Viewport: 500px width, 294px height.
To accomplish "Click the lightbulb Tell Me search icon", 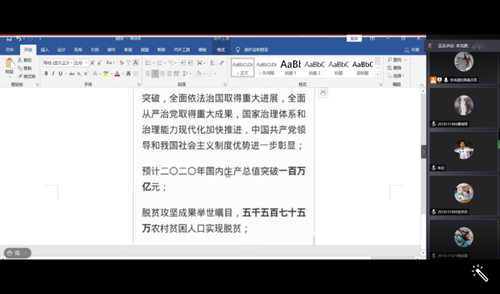I will click(237, 49).
